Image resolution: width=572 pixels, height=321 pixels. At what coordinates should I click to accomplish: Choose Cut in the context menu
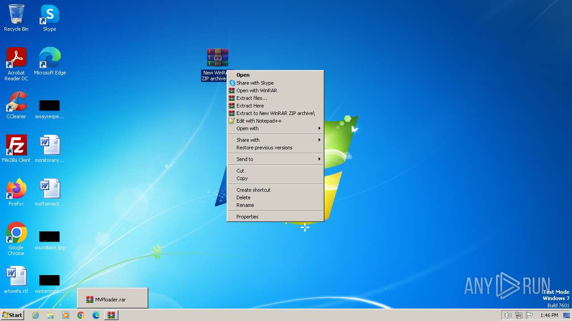(275, 171)
